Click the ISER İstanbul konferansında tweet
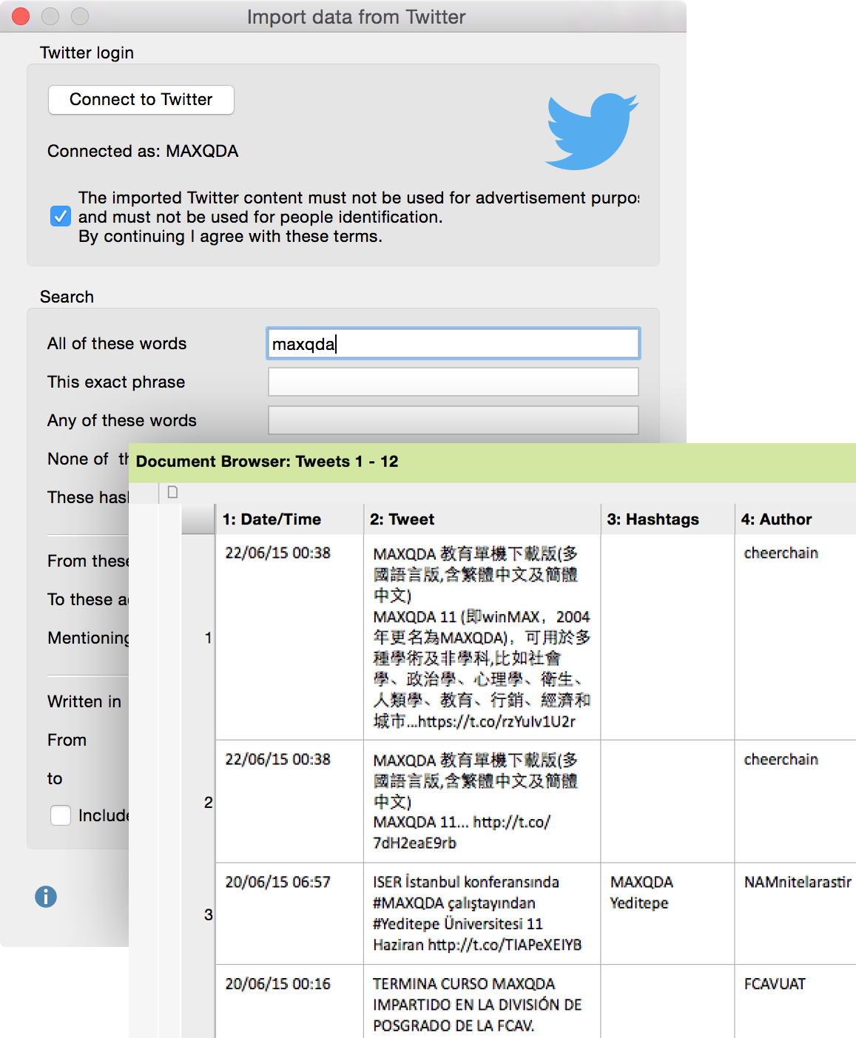Screen dimensions: 856x1038 (482, 914)
